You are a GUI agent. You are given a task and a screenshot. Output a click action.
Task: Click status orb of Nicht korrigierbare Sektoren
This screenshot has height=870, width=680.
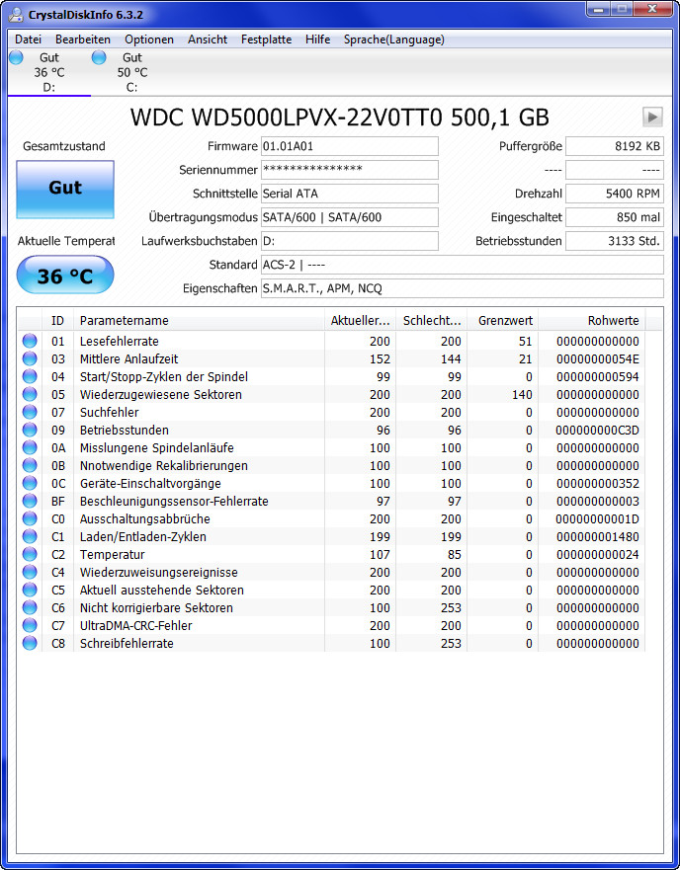[30, 607]
